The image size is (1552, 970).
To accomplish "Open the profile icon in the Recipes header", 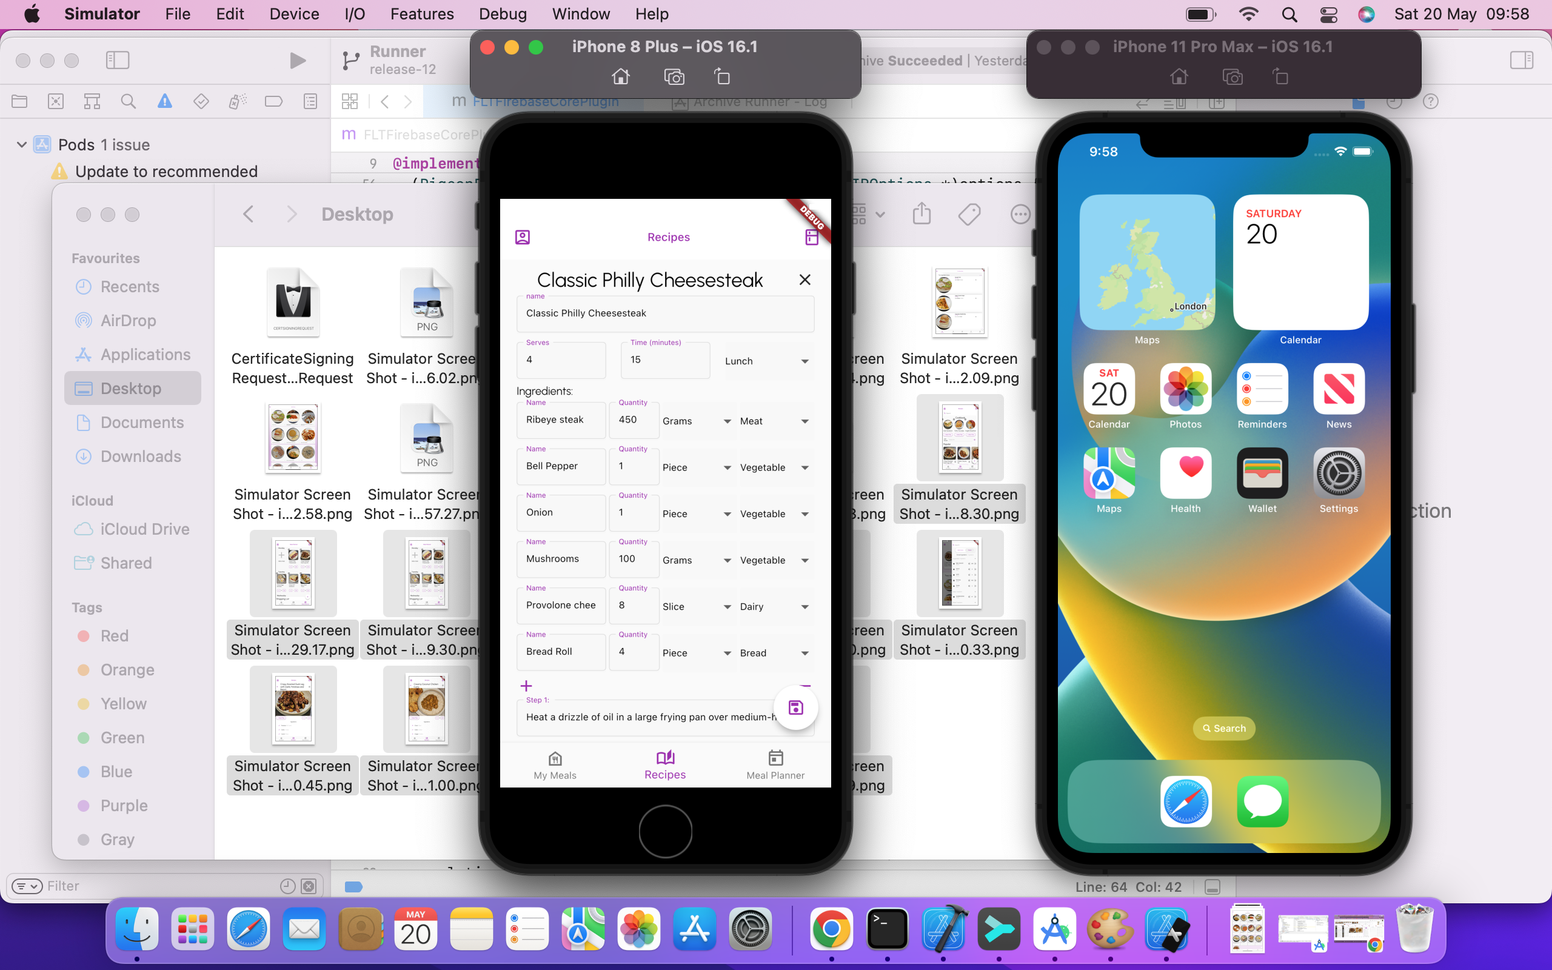I will 522,238.
